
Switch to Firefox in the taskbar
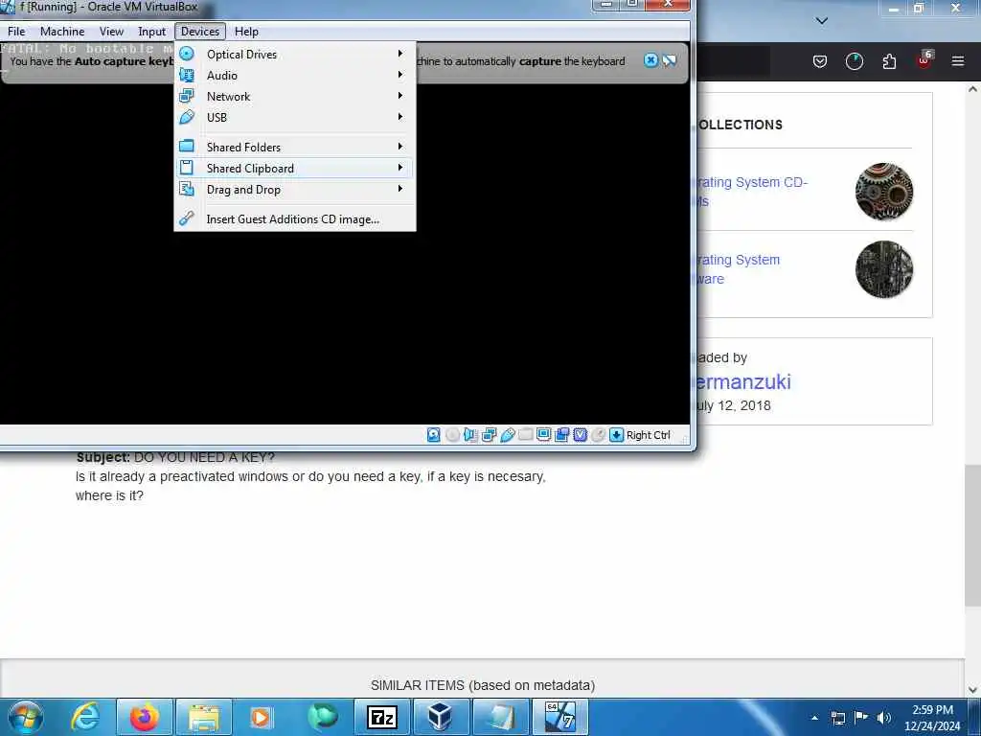144,717
